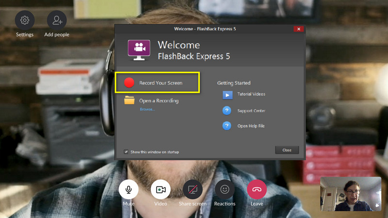Open Tutorial Videos link

251,94
